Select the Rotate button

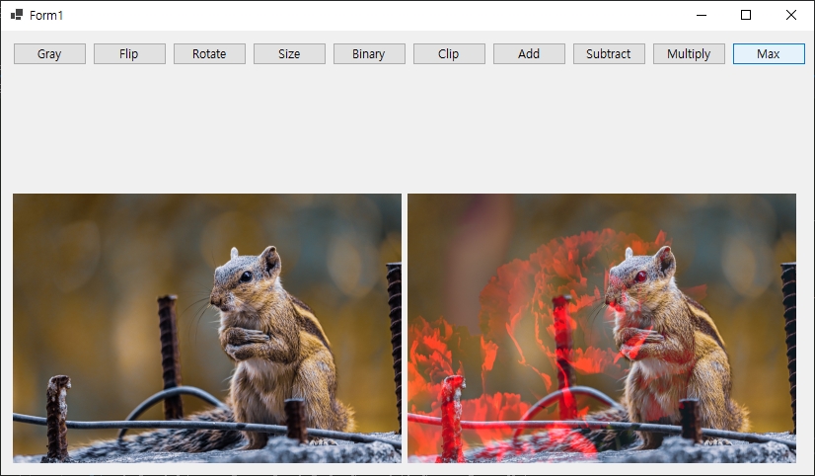point(209,54)
